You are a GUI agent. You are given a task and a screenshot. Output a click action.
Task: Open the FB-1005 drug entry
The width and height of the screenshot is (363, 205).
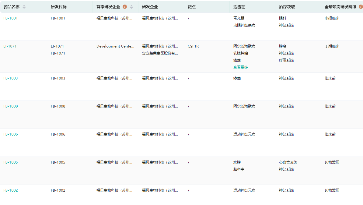pyautogui.click(x=11, y=162)
